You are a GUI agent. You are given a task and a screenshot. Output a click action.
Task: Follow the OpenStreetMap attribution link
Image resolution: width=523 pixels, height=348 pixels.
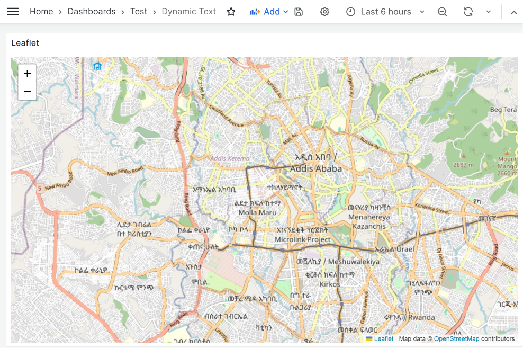pyautogui.click(x=456, y=338)
